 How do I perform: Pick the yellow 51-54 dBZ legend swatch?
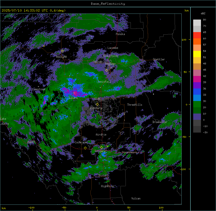click(x=197, y=54)
